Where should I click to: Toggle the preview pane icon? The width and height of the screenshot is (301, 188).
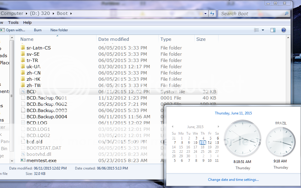(x=273, y=30)
